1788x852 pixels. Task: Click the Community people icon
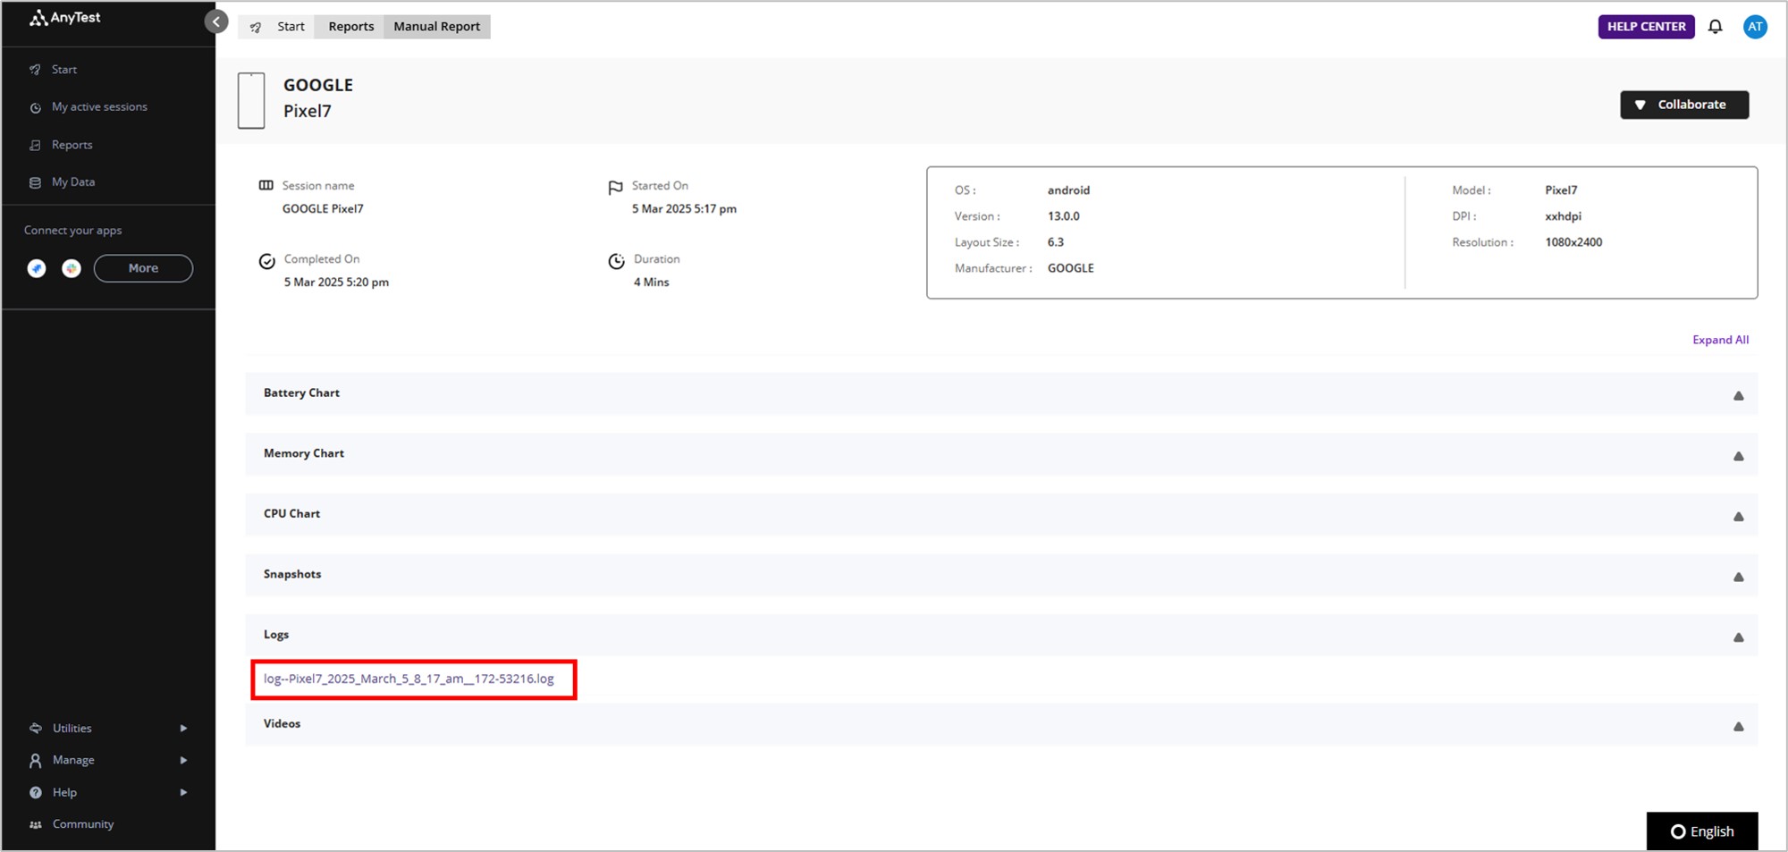36,824
